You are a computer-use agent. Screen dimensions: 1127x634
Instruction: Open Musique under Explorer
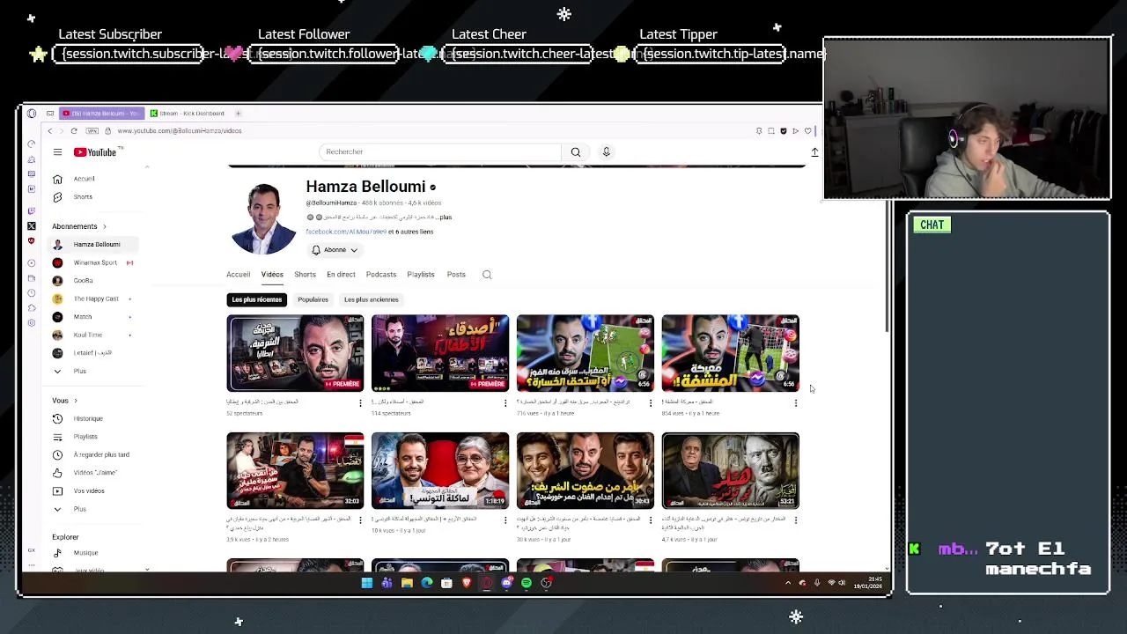pos(86,553)
